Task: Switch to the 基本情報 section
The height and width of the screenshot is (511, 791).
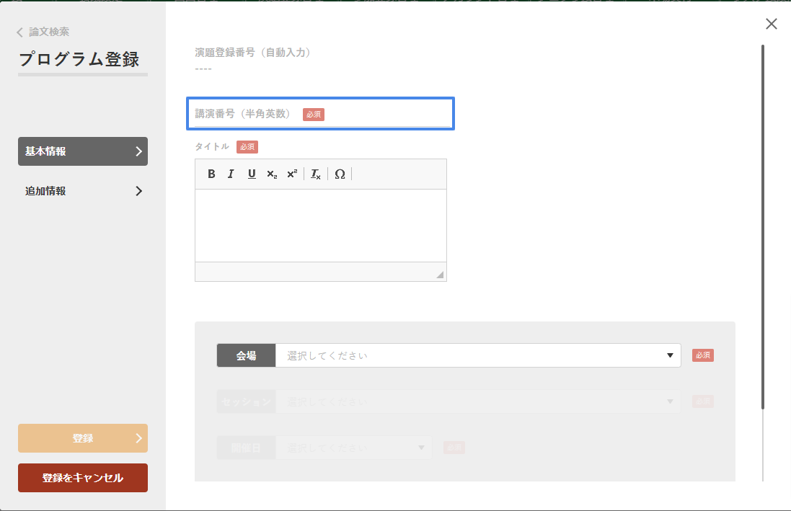Action: pyautogui.click(x=83, y=151)
